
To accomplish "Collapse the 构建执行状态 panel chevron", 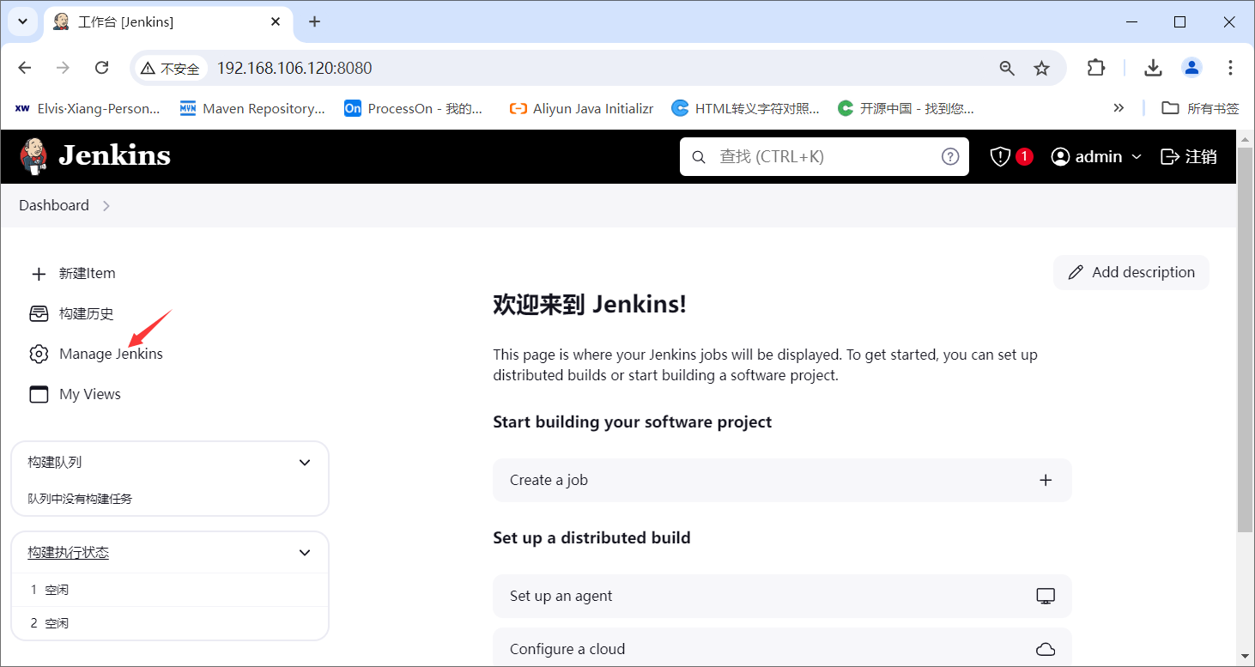I will 305,553.
